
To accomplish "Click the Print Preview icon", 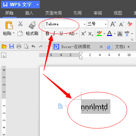I will click(x=26, y=46).
